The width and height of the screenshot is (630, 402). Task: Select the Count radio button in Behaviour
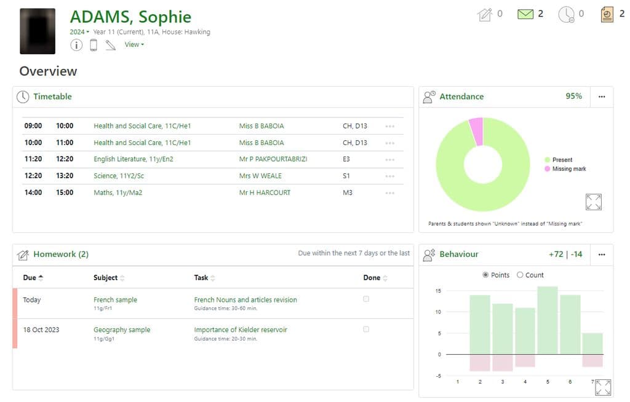[x=520, y=275]
